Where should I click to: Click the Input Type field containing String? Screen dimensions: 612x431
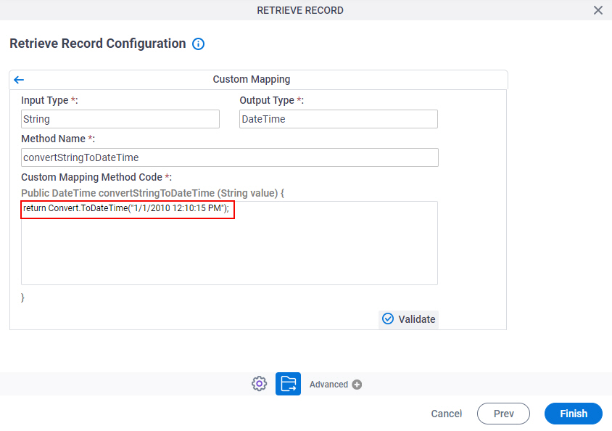click(x=120, y=119)
